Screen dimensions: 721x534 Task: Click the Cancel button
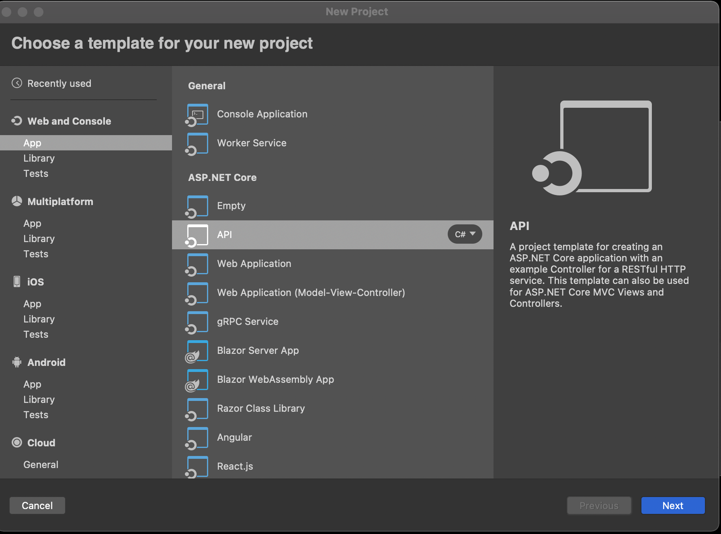[37, 505]
